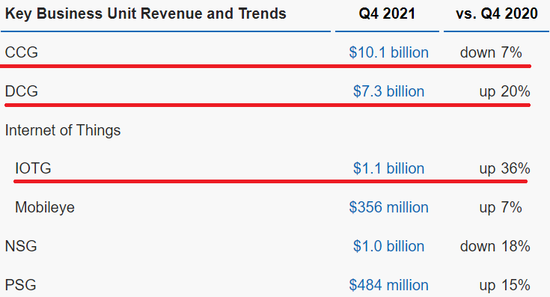Select the 'vs. Q4 2020' column header
The height and width of the screenshot is (297, 550).
[497, 13]
